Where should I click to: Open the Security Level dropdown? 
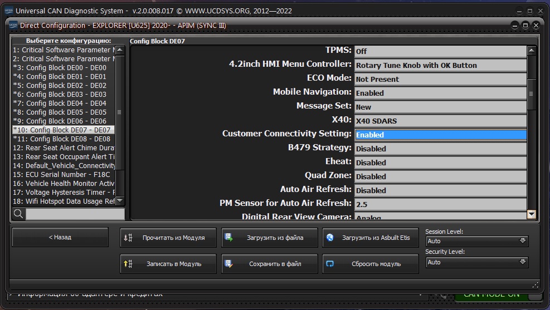click(476, 262)
